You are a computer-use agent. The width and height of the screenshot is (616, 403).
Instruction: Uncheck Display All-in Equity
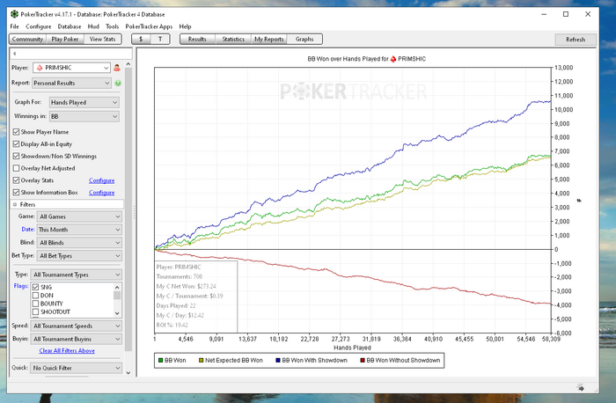[16, 144]
